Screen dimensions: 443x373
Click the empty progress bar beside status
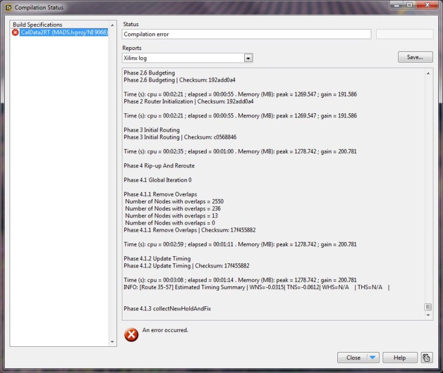[404, 35]
